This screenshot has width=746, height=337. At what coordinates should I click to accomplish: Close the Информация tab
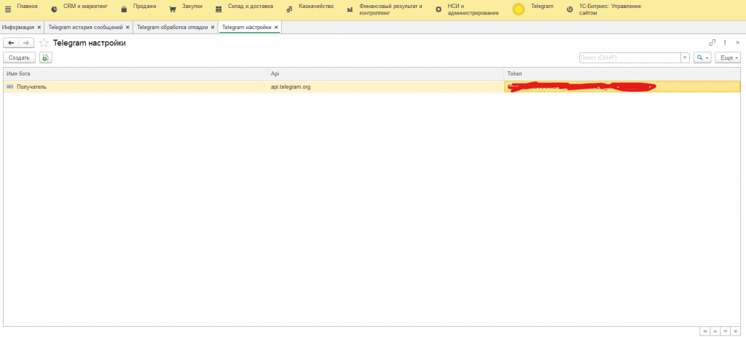39,27
